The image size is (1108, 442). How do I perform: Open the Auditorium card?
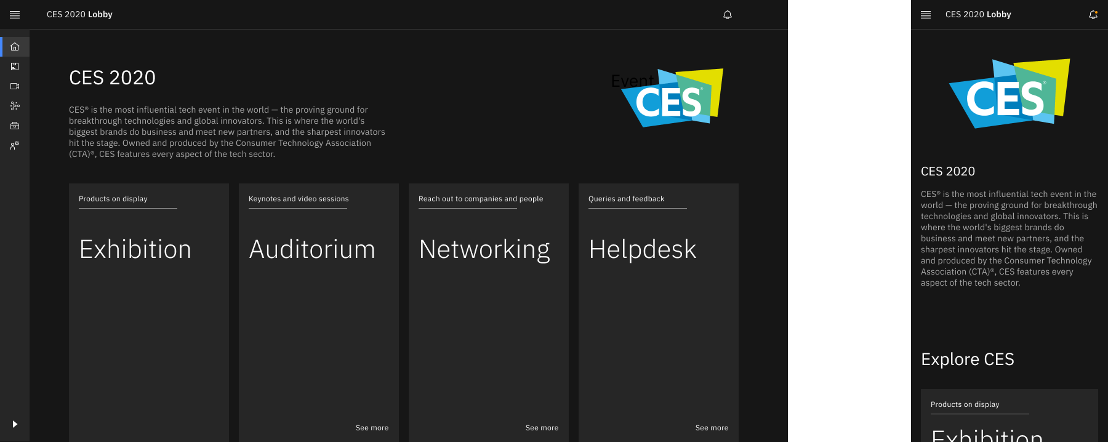point(319,313)
